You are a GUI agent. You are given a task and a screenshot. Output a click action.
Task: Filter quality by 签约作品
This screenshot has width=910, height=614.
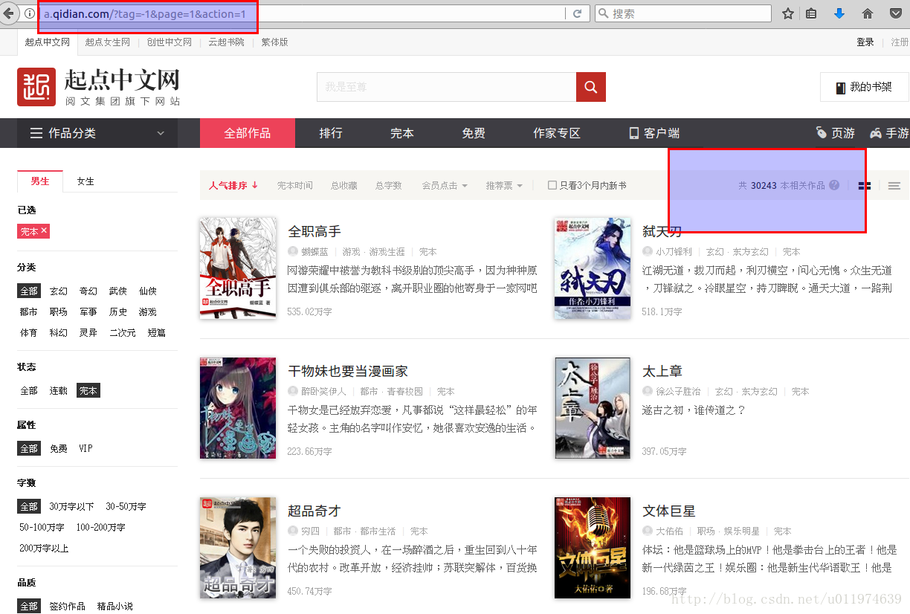[x=68, y=606]
